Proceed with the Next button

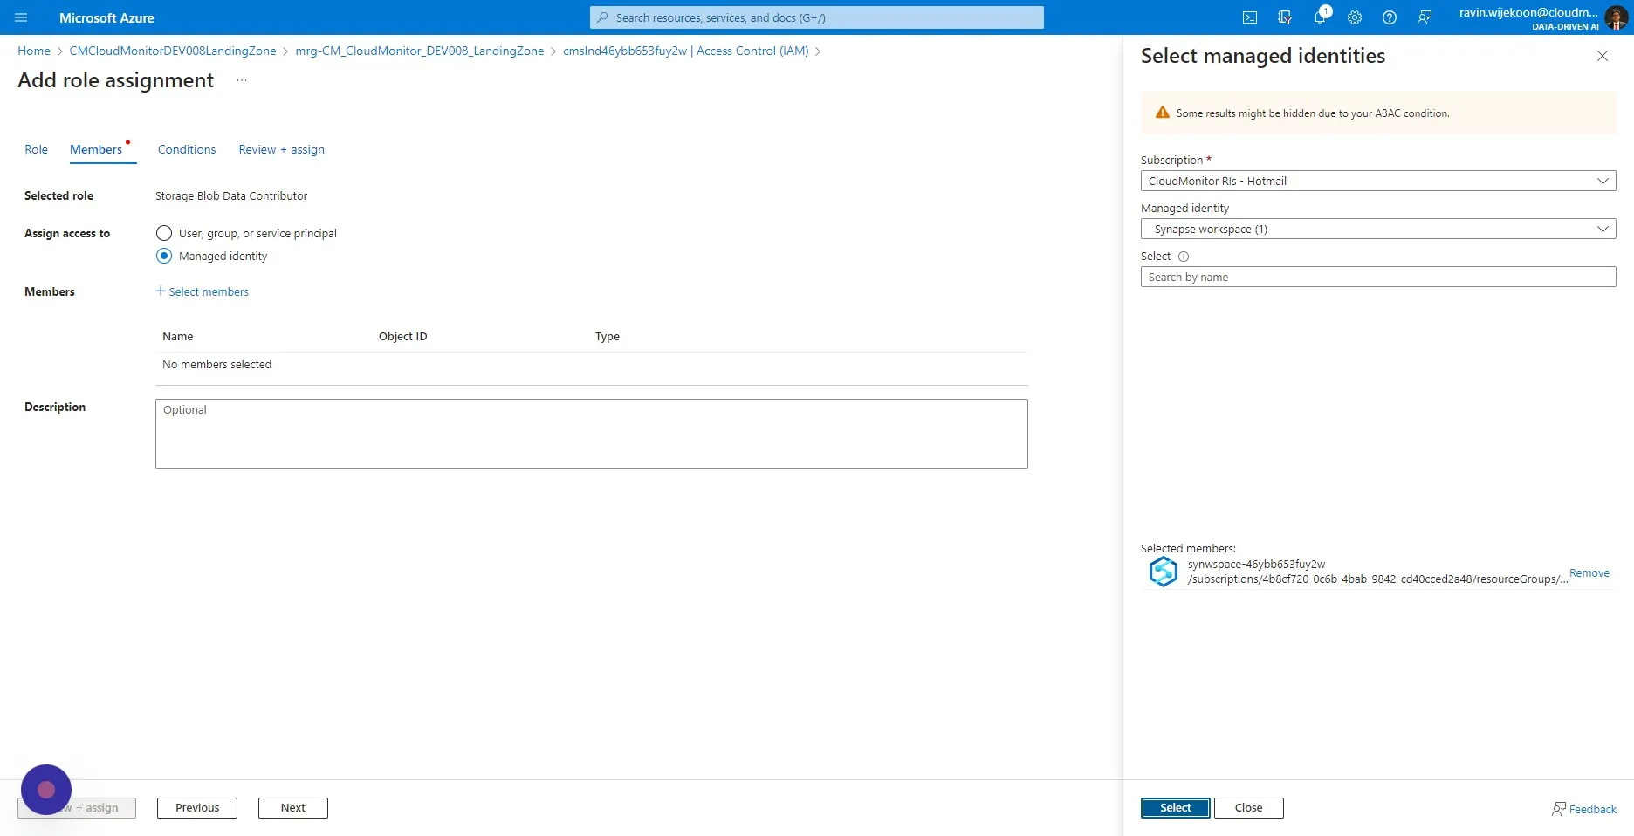coord(293,808)
